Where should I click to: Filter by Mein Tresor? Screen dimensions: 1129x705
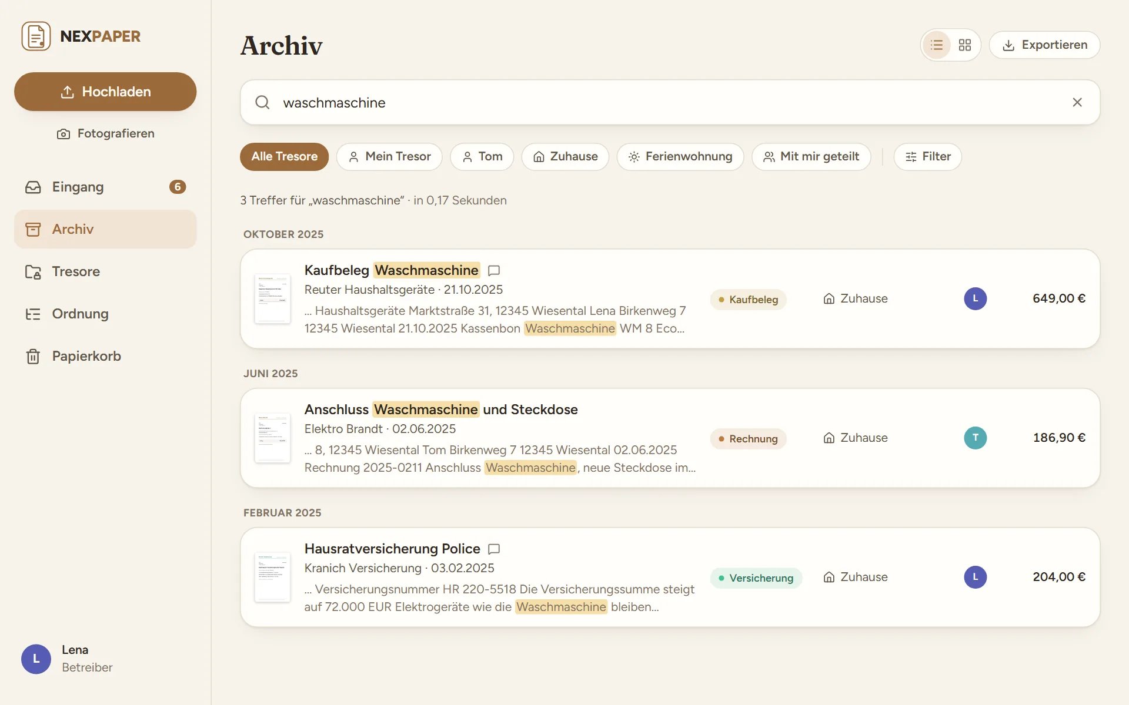tap(389, 156)
